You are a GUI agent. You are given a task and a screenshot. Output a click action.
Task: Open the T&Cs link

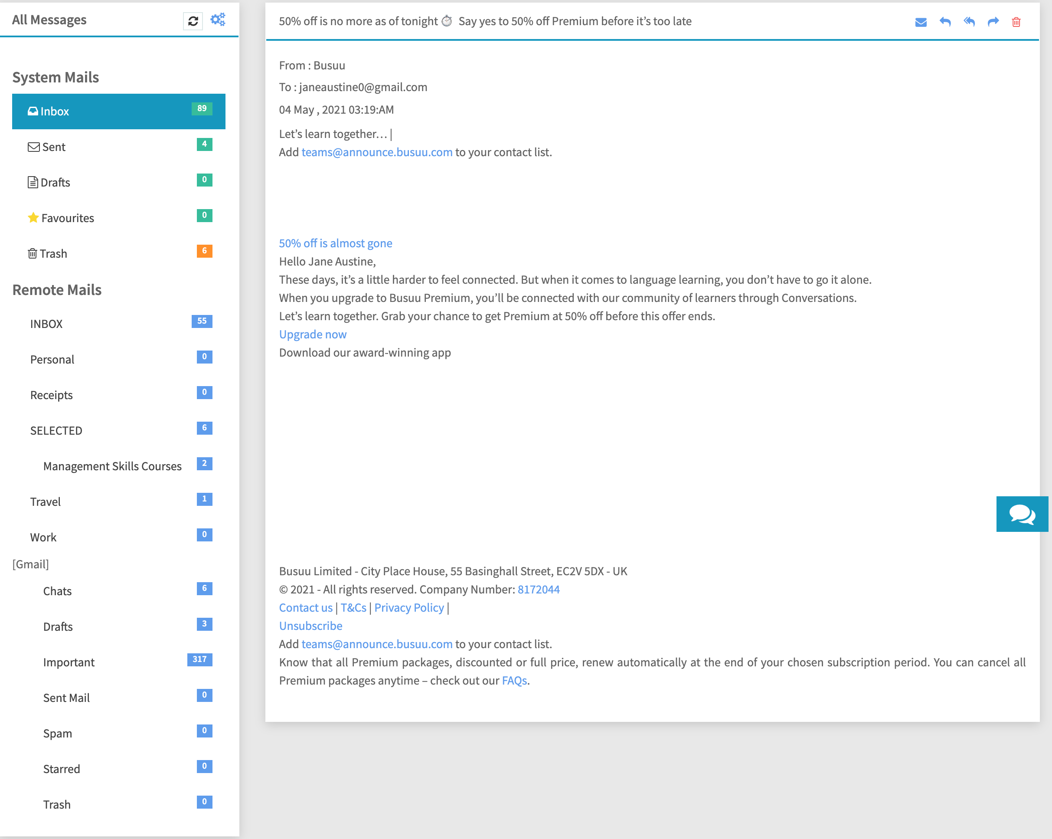coord(353,608)
